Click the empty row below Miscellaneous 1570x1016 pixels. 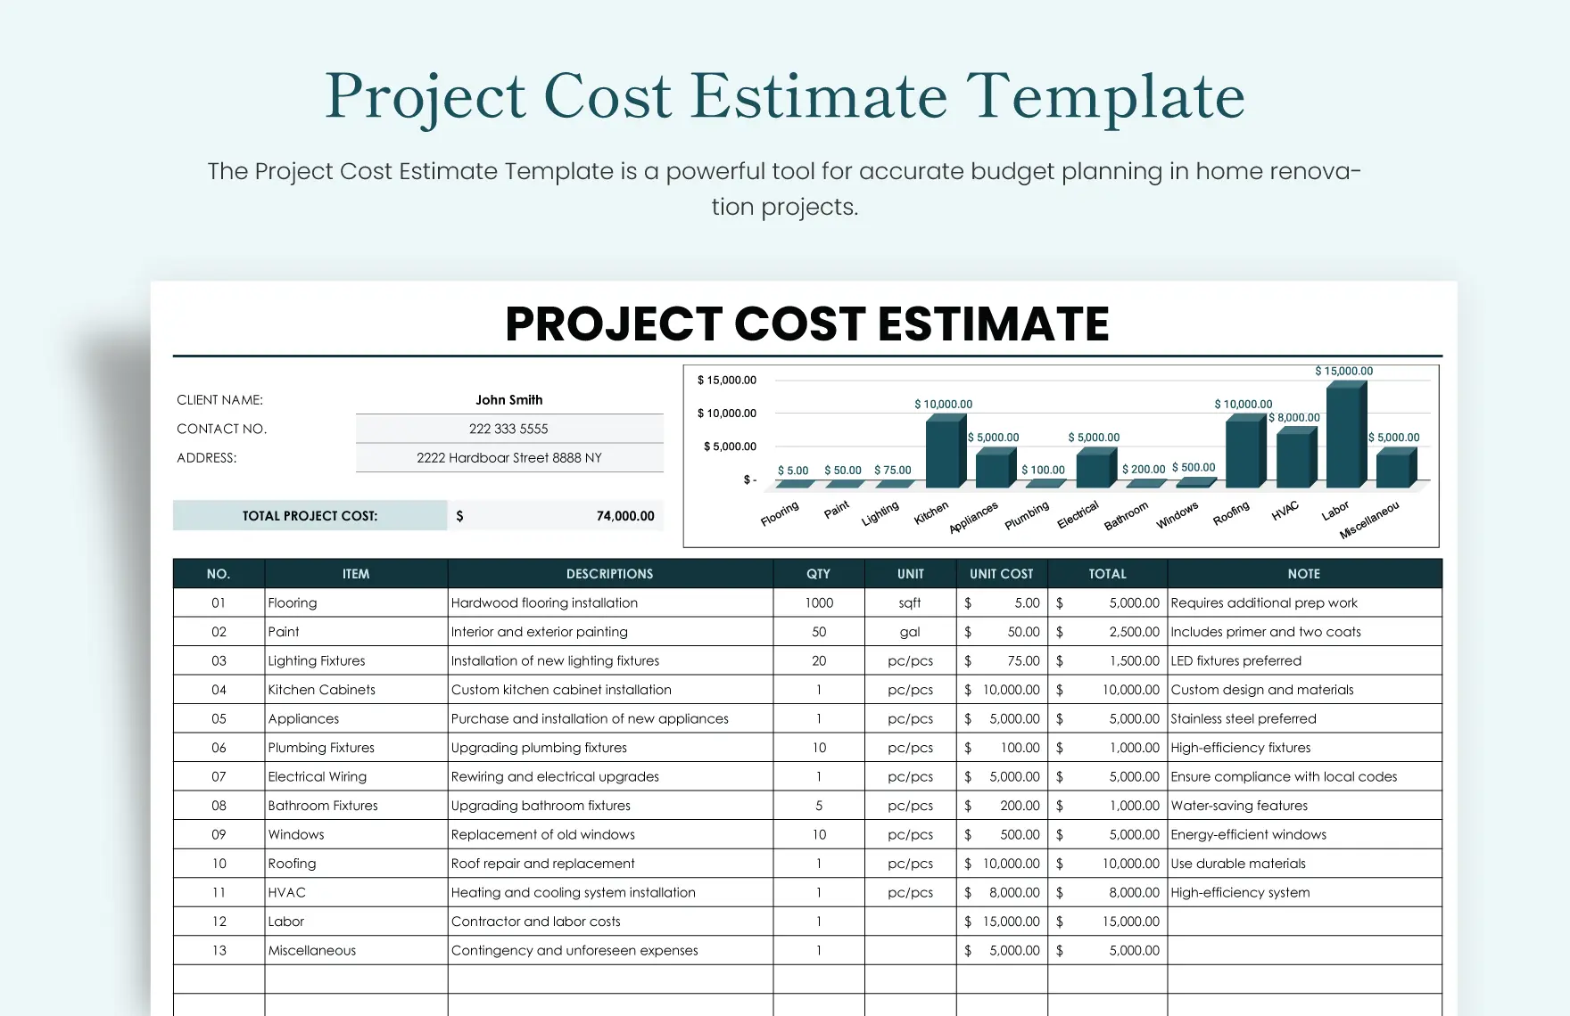click(x=609, y=977)
